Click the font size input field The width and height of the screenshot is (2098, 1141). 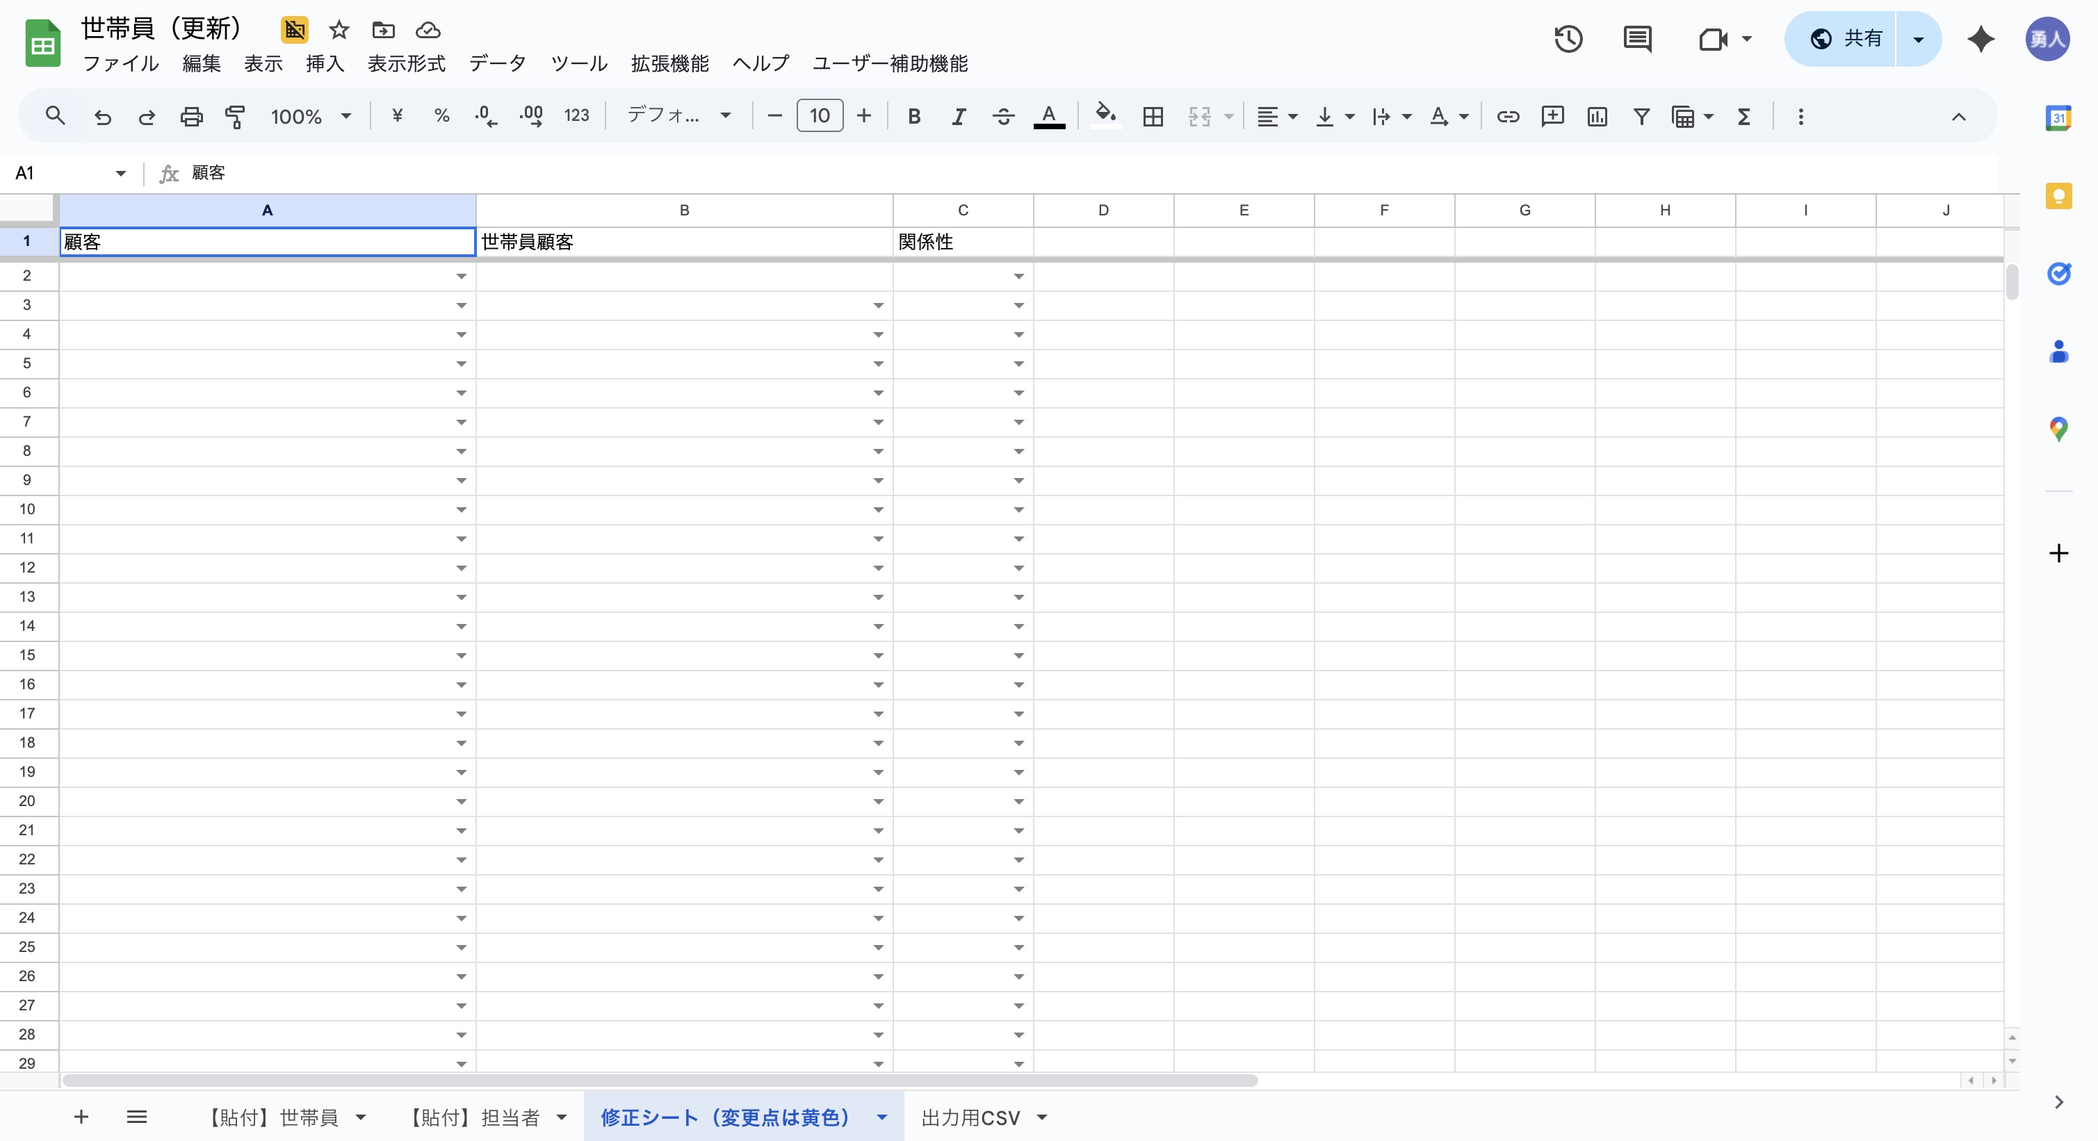click(x=820, y=116)
